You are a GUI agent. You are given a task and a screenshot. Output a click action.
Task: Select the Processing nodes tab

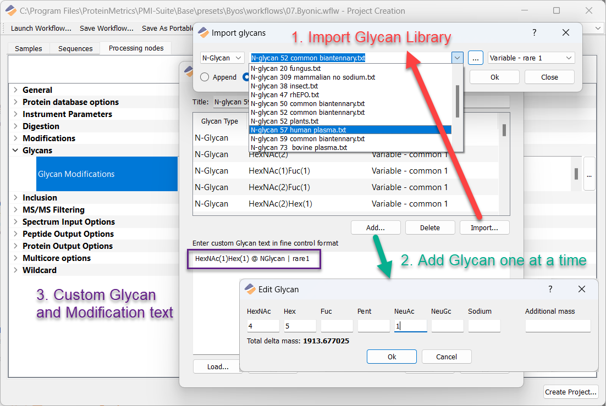tap(136, 48)
